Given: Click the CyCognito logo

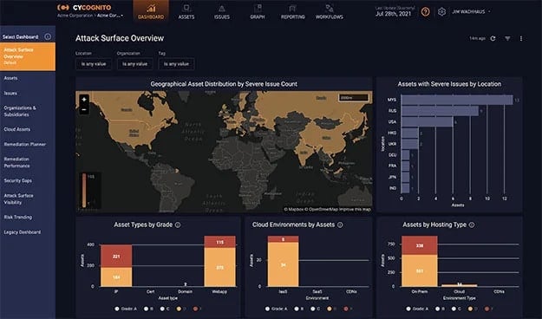Looking at the screenshot, I should [x=84, y=7].
